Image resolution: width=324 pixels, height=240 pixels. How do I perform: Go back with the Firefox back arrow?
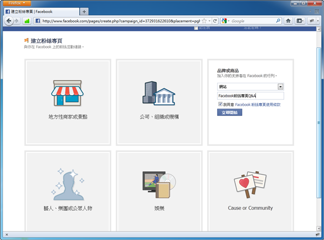point(9,21)
